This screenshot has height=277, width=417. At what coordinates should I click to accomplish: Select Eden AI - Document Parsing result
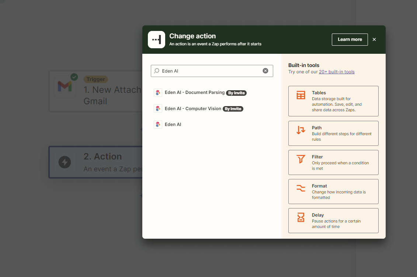pos(212,92)
